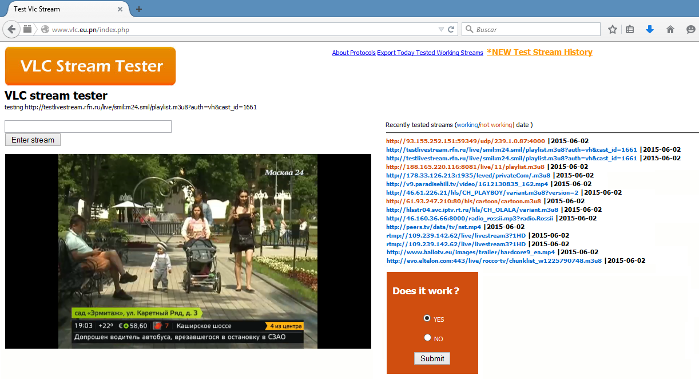Open a new tab with the plus icon
Screen dimensions: 699x379
point(139,9)
